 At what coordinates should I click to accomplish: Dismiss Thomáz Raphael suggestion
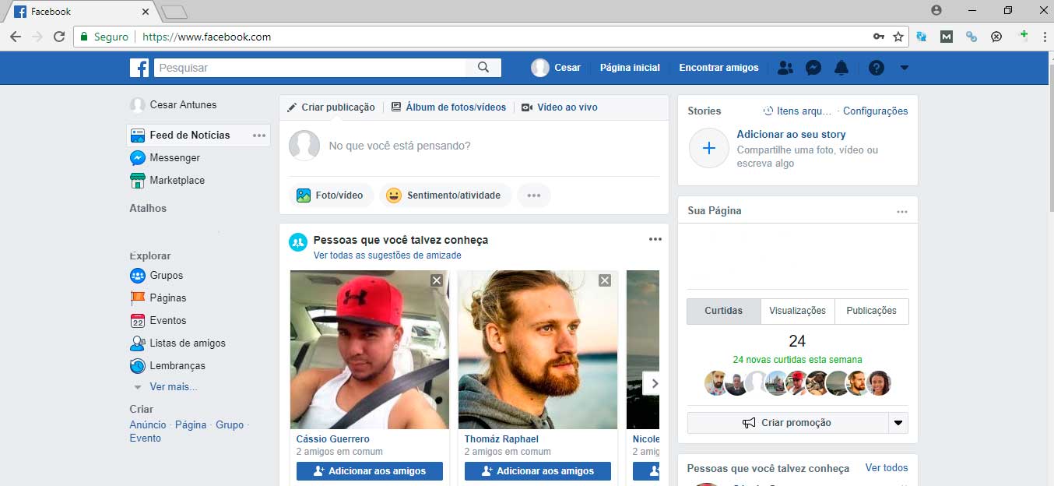pyautogui.click(x=605, y=280)
